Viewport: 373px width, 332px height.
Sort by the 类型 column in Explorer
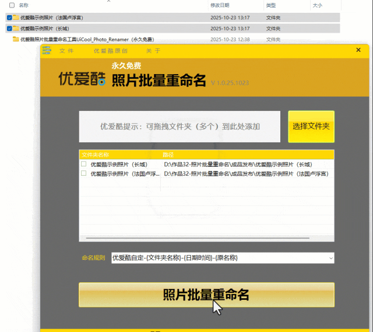[271, 5]
